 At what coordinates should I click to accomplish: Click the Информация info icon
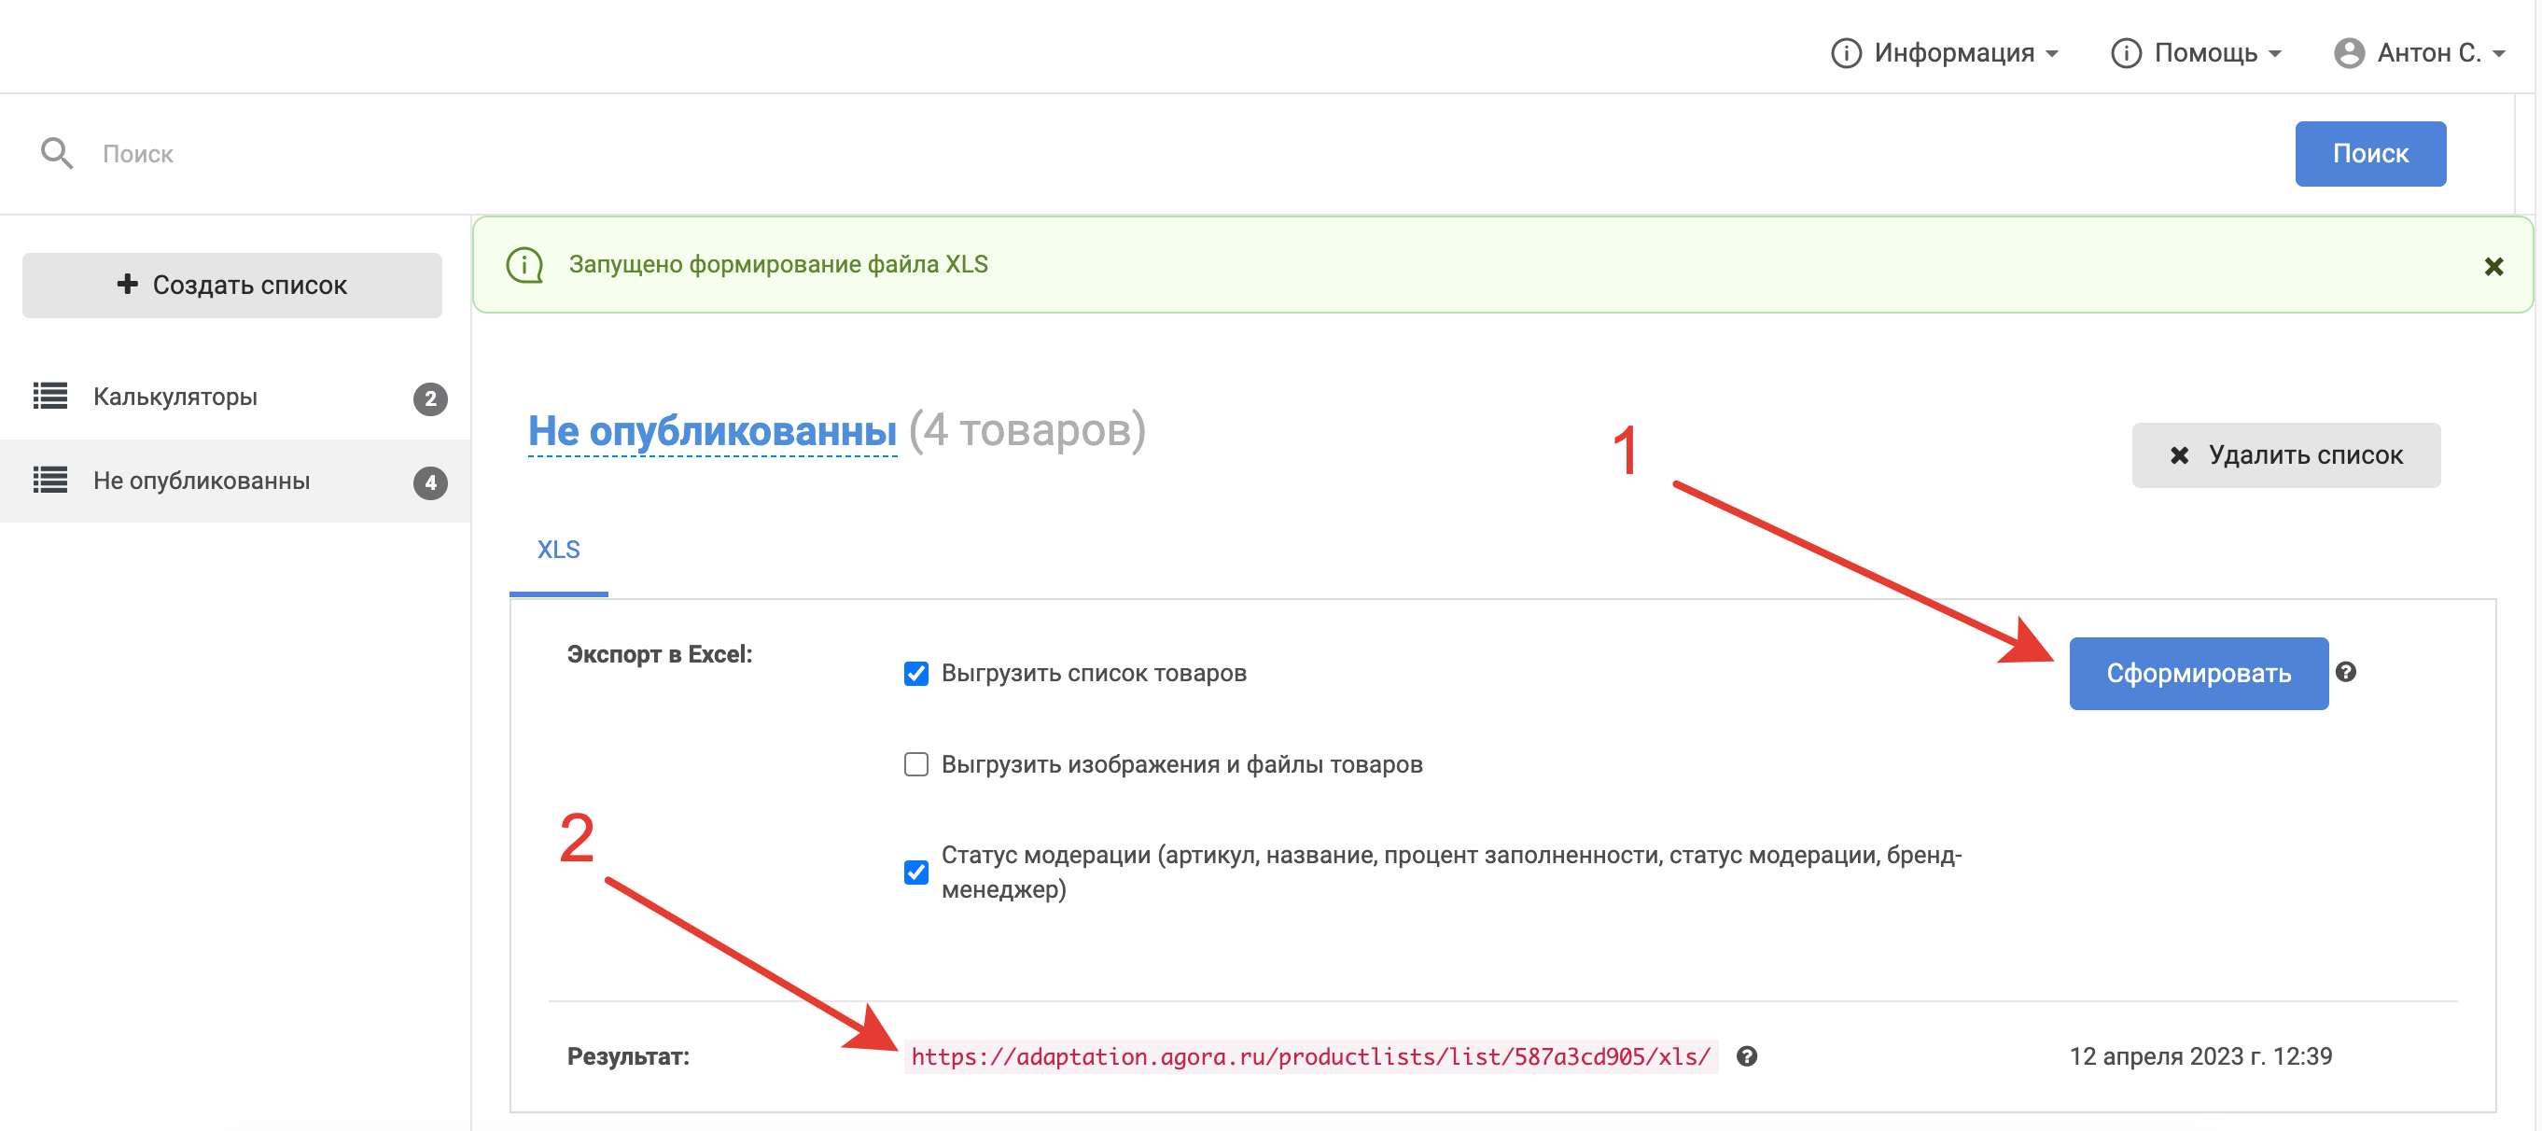(x=1845, y=53)
